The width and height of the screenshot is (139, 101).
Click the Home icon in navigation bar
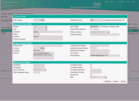pyautogui.click(x=2, y=17)
